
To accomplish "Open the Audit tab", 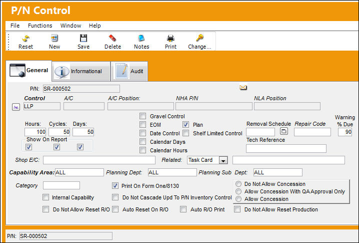I will (129, 71).
